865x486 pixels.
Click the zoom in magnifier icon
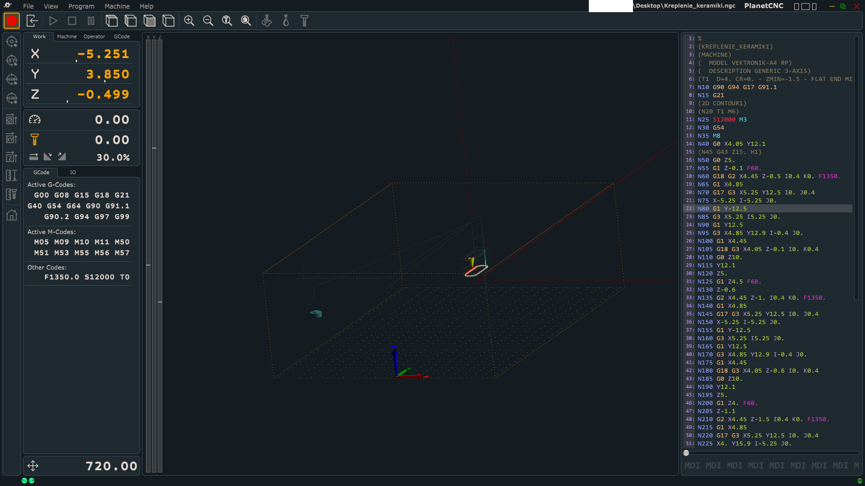pyautogui.click(x=189, y=21)
